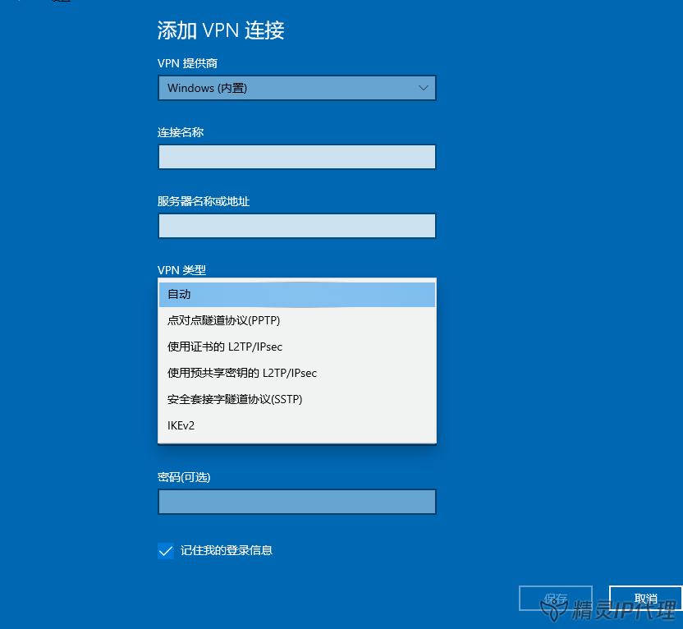The height and width of the screenshot is (629, 683).
Task: Click the chevron on Windows (内置) selector
Action: point(424,88)
